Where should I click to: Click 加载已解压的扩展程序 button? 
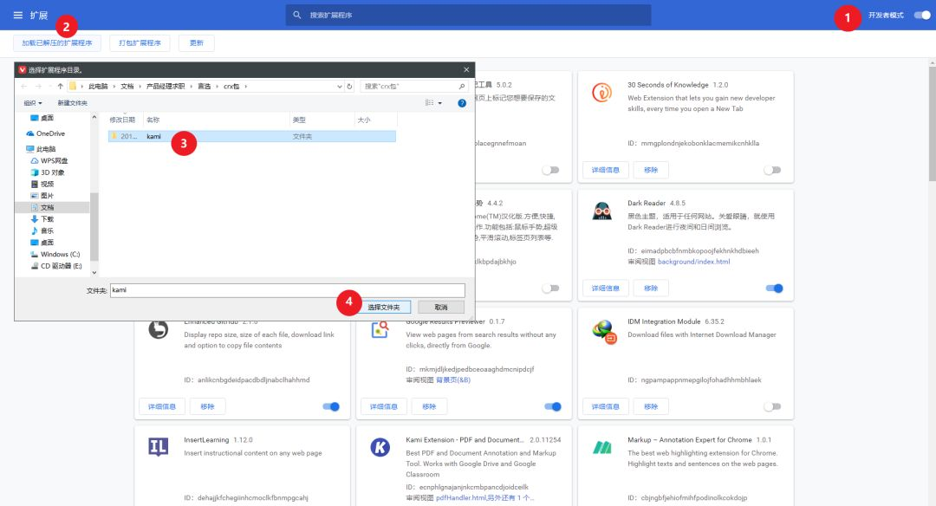tap(57, 43)
